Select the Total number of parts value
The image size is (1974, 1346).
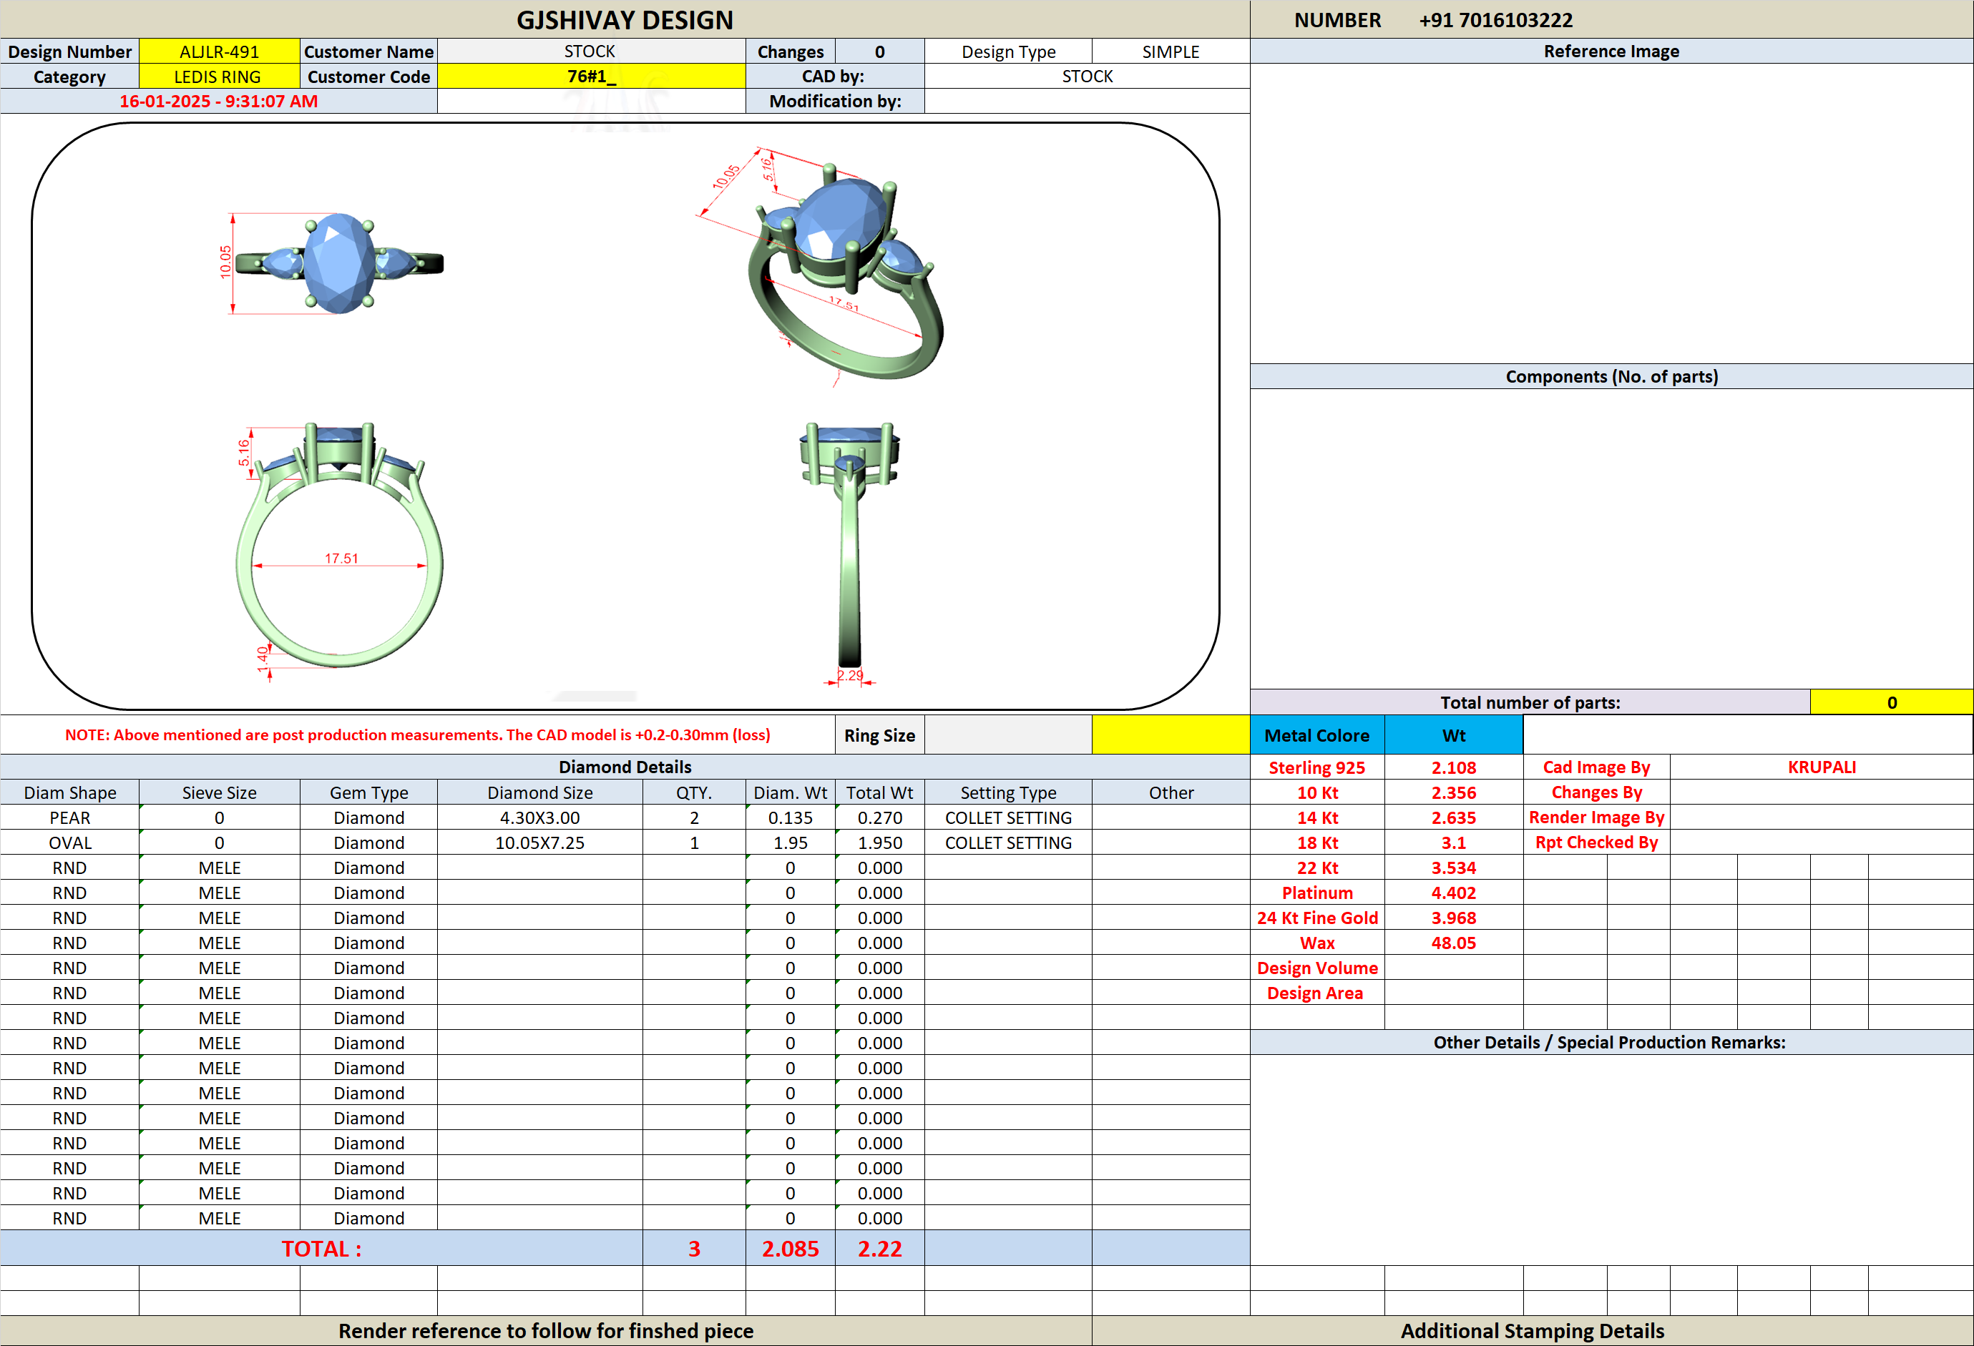pos(1892,702)
